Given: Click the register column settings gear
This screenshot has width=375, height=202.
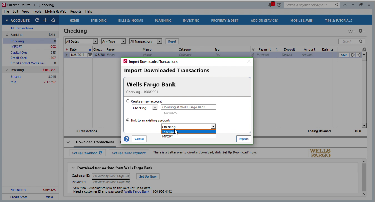Looking at the screenshot, I should click(364, 49).
